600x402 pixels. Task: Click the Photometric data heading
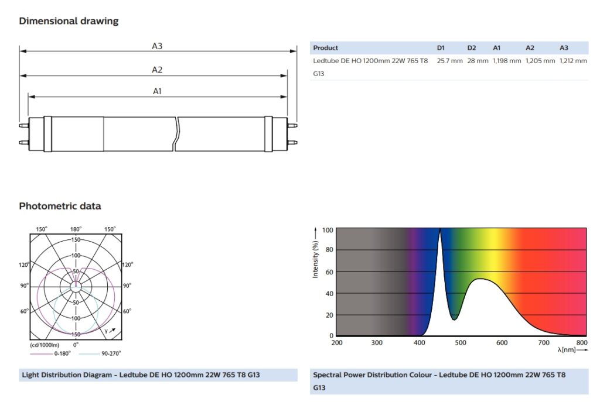[60, 206]
